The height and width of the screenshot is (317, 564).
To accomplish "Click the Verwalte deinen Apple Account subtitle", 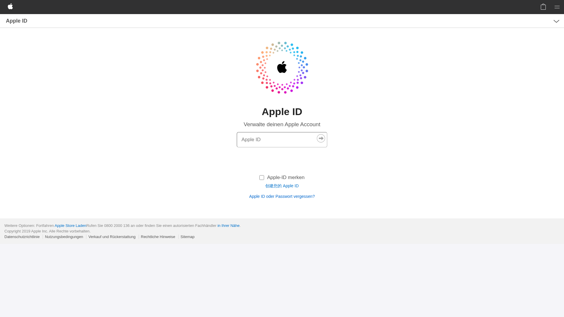I will click(282, 124).
